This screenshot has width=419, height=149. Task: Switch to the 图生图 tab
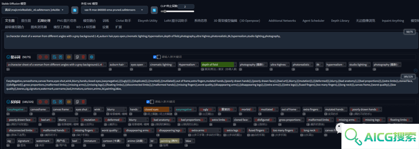(x=26, y=21)
